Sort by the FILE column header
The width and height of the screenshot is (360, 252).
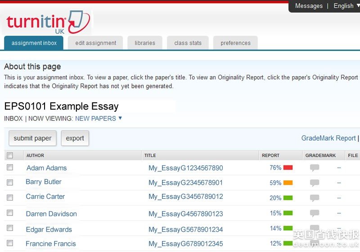click(x=353, y=156)
